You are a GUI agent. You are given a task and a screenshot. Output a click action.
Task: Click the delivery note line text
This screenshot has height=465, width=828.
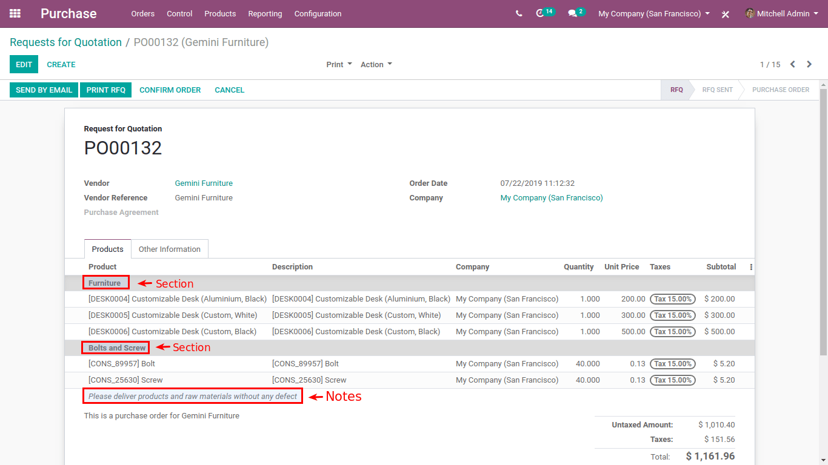(x=193, y=397)
